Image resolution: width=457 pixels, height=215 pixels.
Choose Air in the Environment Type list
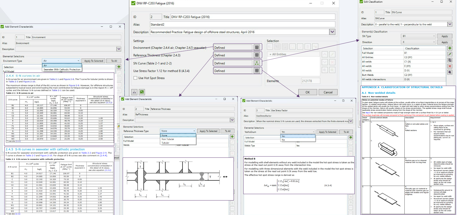point(62,66)
